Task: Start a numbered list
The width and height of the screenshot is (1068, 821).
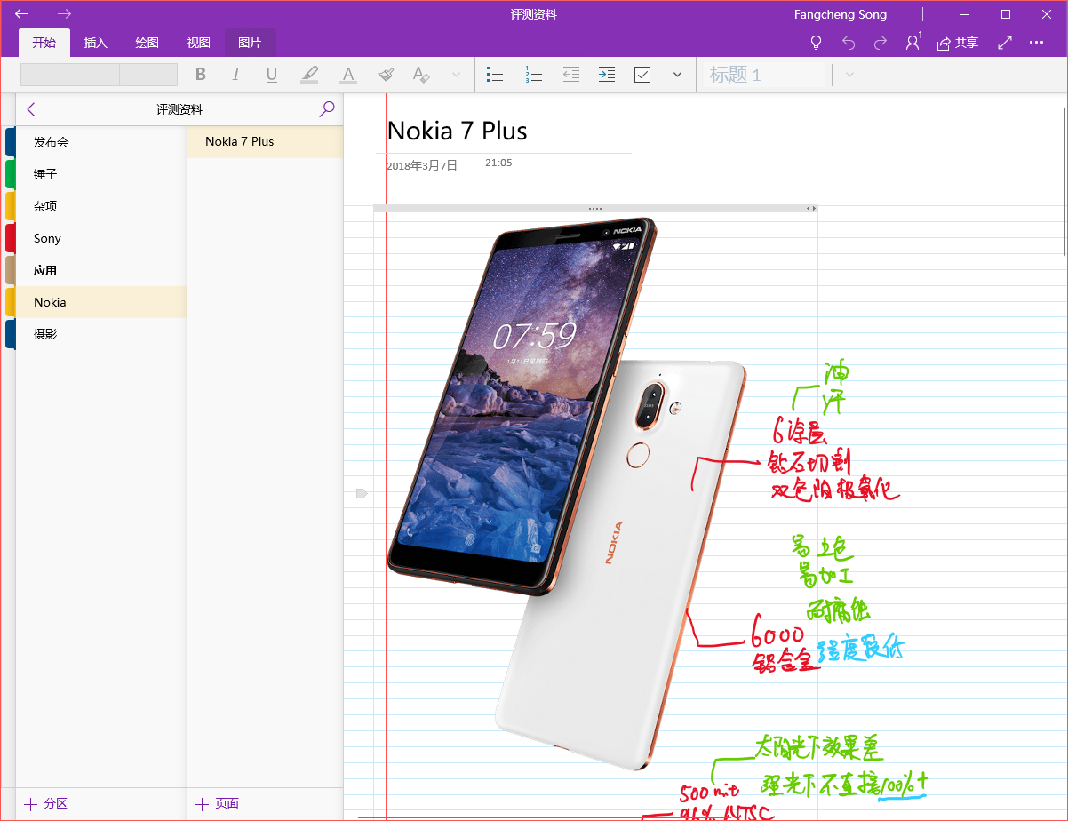Action: point(533,75)
